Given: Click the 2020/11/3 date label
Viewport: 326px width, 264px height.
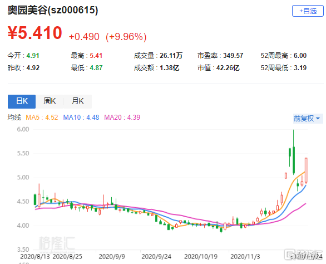Looking at the screenshot, I should [245, 257].
